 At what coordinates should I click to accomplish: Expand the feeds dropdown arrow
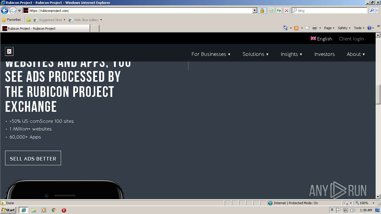pos(302,28)
